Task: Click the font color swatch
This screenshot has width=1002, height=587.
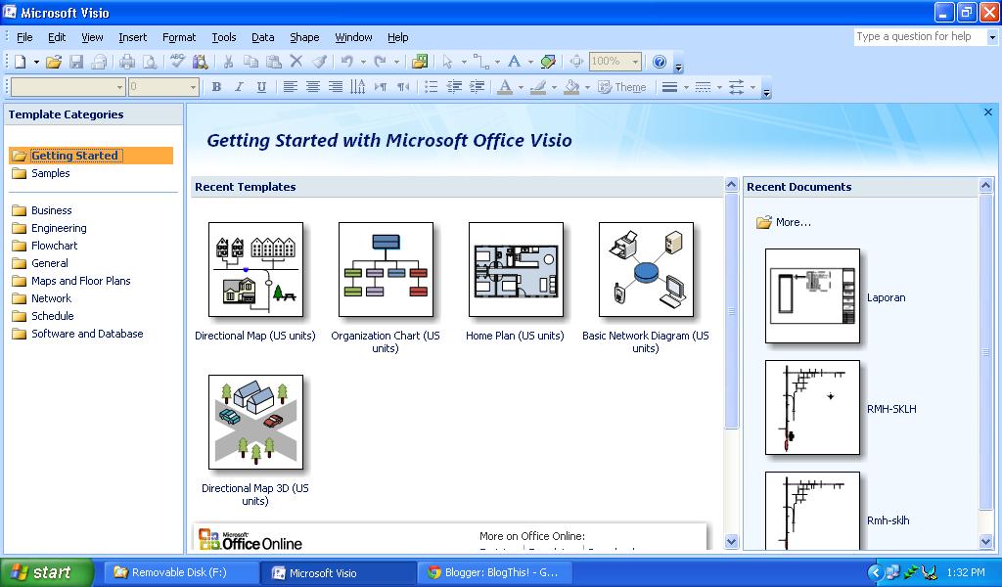Action: pyautogui.click(x=505, y=87)
